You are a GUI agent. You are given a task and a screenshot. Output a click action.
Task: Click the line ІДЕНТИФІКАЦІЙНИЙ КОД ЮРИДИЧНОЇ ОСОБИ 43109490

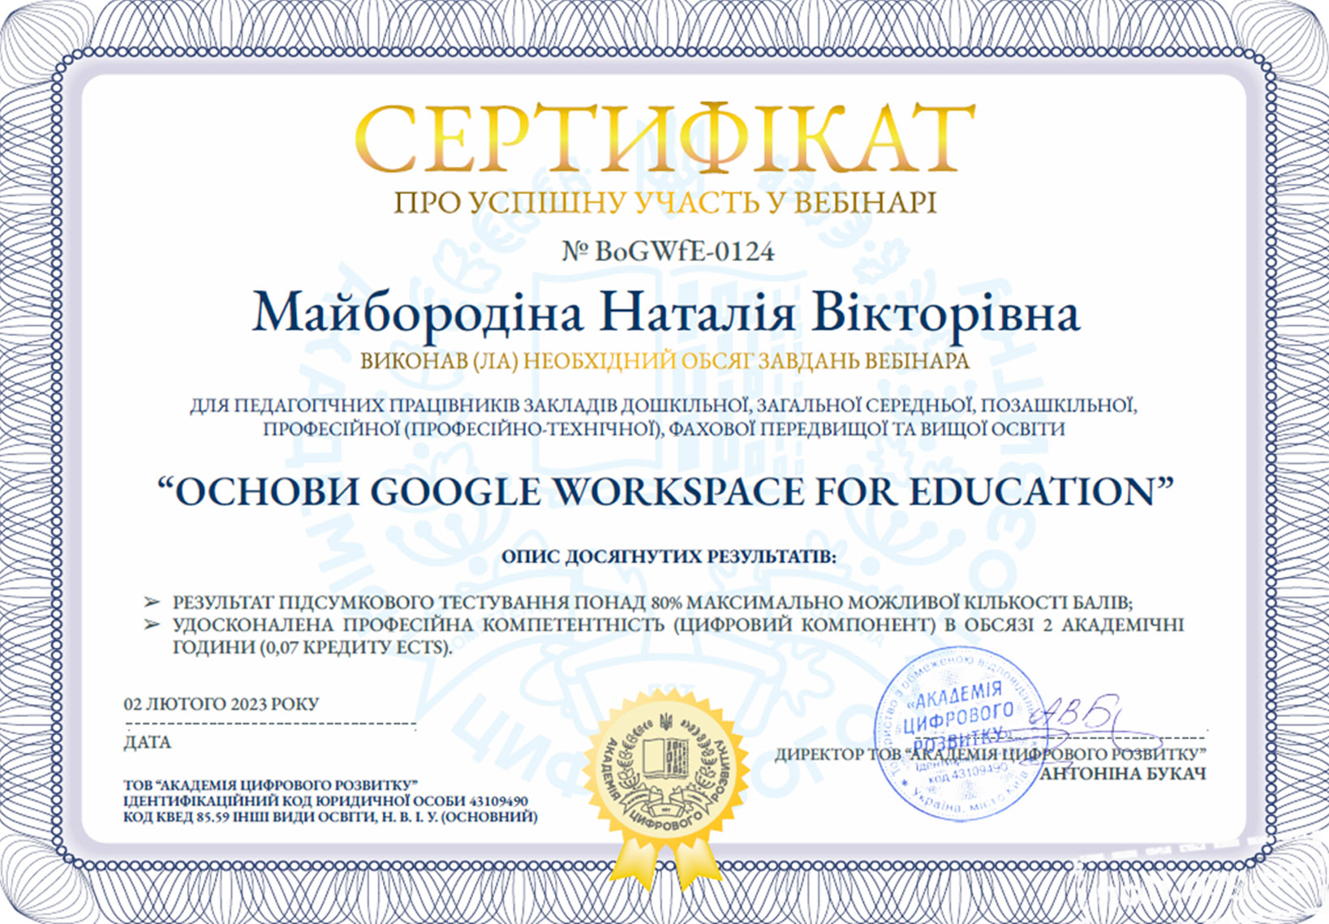pyautogui.click(x=325, y=801)
